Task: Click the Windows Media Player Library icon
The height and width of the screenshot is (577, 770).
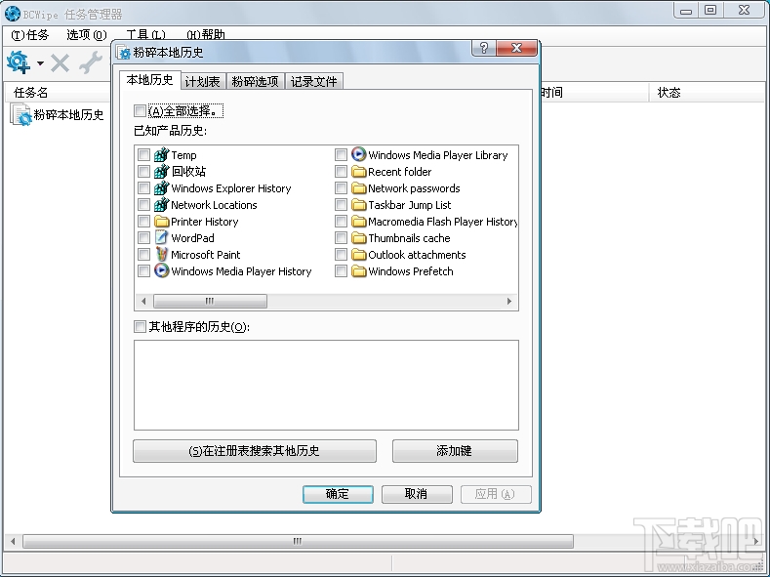Action: pos(359,154)
